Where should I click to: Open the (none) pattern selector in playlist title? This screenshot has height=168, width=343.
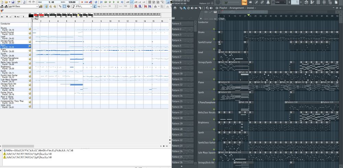click(x=250, y=8)
